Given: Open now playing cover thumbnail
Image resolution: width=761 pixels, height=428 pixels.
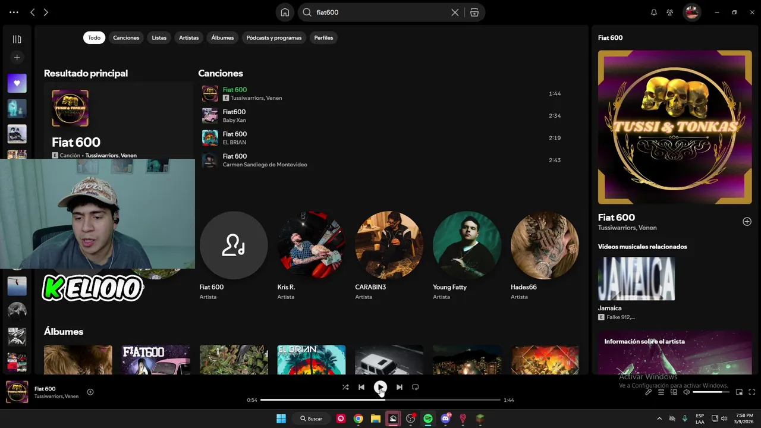Looking at the screenshot, I should coord(17,392).
